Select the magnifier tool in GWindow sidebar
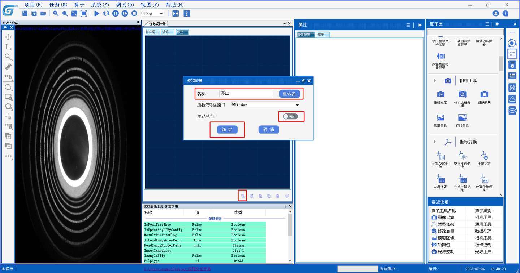520x273 pixels. (8, 57)
